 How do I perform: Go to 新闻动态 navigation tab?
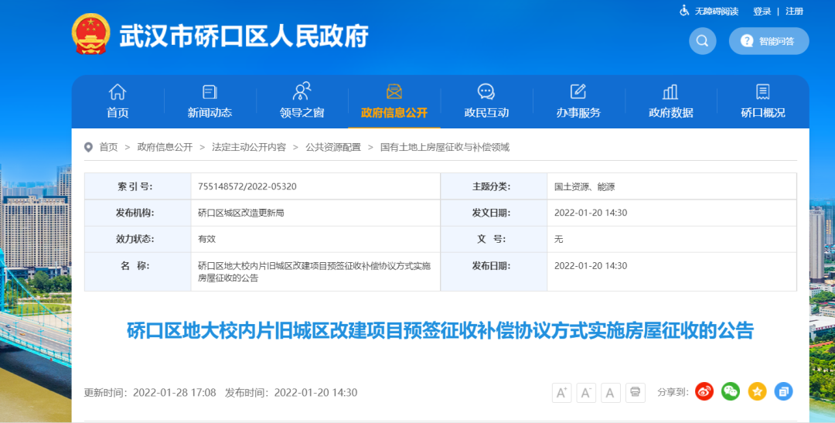pos(210,101)
